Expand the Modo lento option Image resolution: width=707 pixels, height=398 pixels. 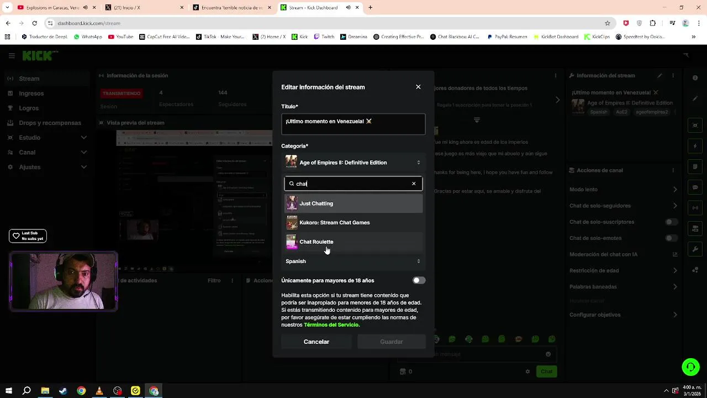point(624,190)
